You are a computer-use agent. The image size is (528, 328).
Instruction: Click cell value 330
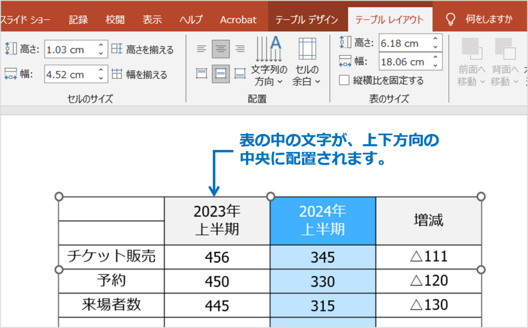coord(323,282)
